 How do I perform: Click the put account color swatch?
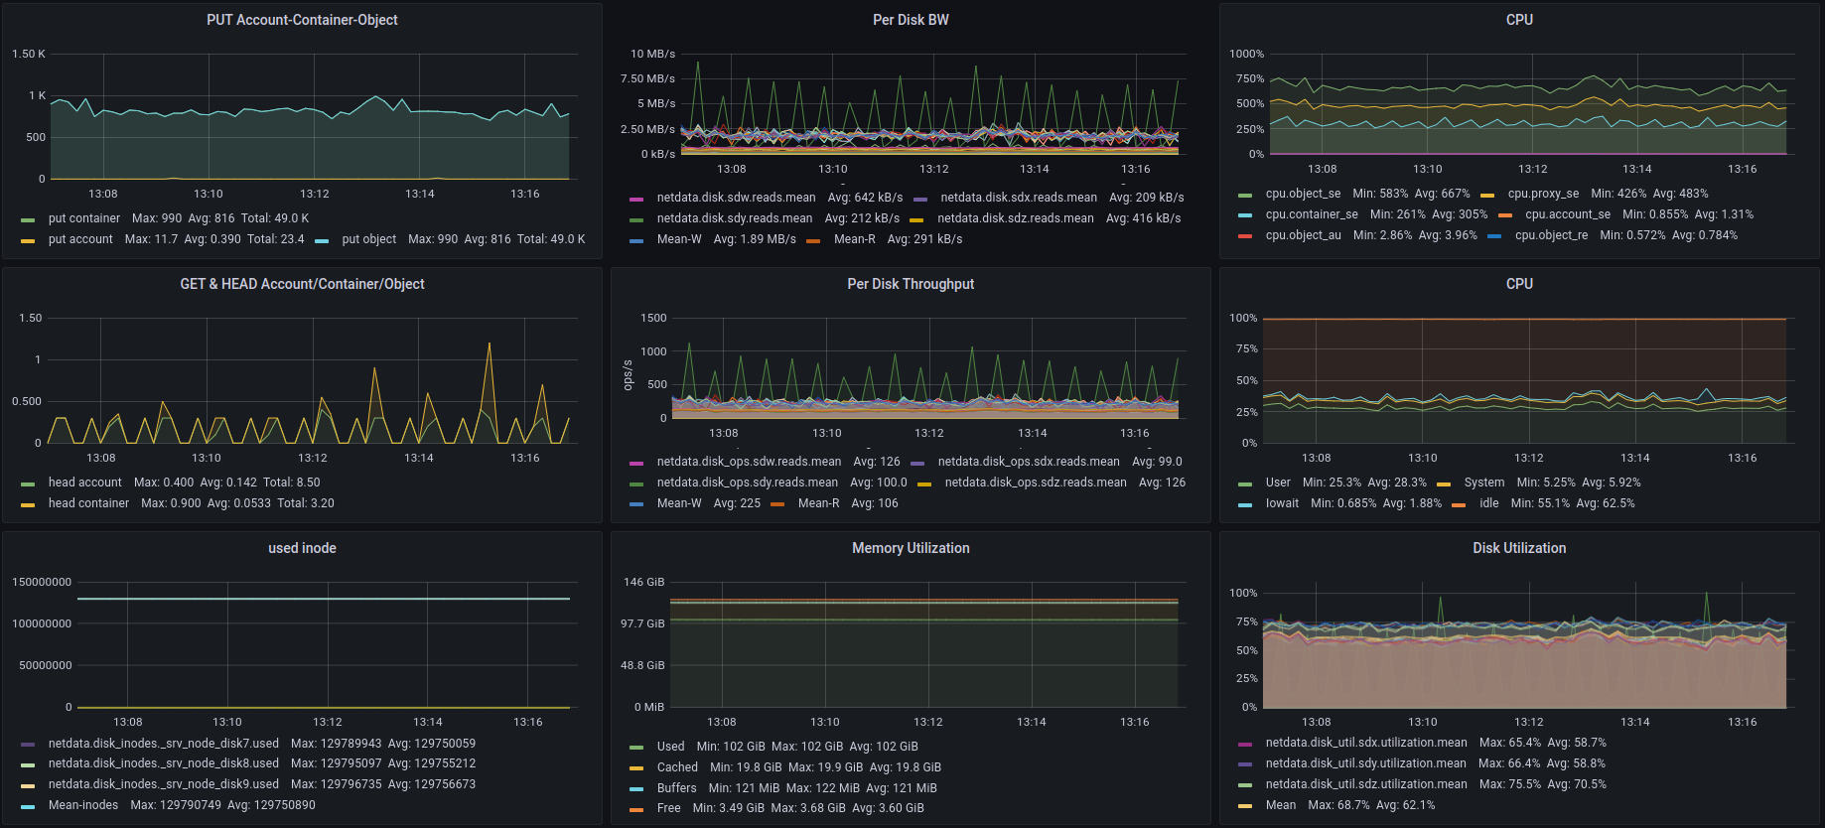coord(28,240)
